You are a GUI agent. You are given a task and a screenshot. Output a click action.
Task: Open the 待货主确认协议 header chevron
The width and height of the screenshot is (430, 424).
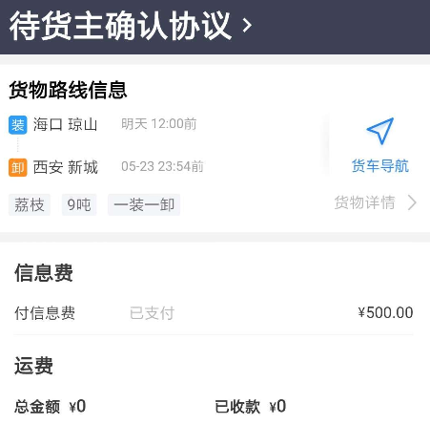click(247, 26)
